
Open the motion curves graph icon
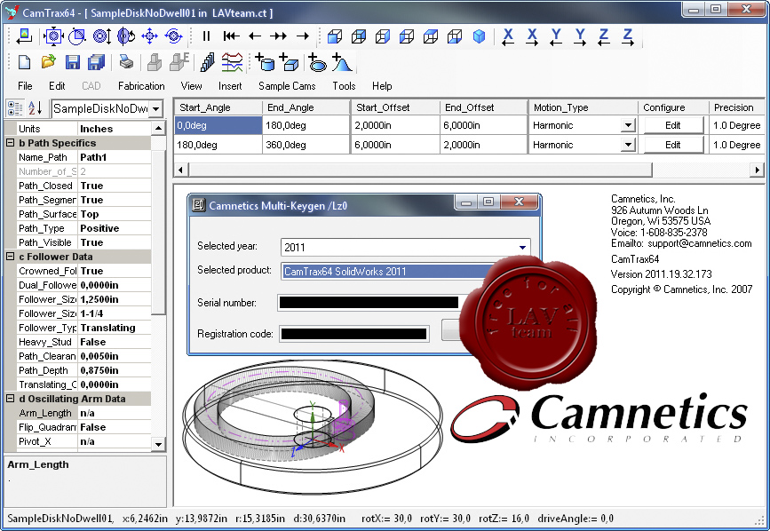pyautogui.click(x=232, y=62)
